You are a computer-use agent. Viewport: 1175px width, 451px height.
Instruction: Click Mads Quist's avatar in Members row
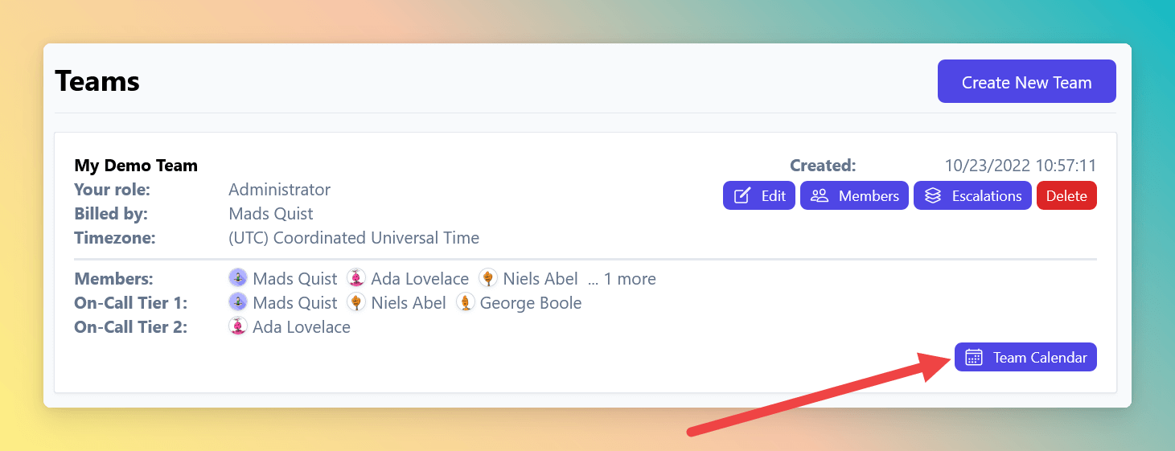click(238, 278)
